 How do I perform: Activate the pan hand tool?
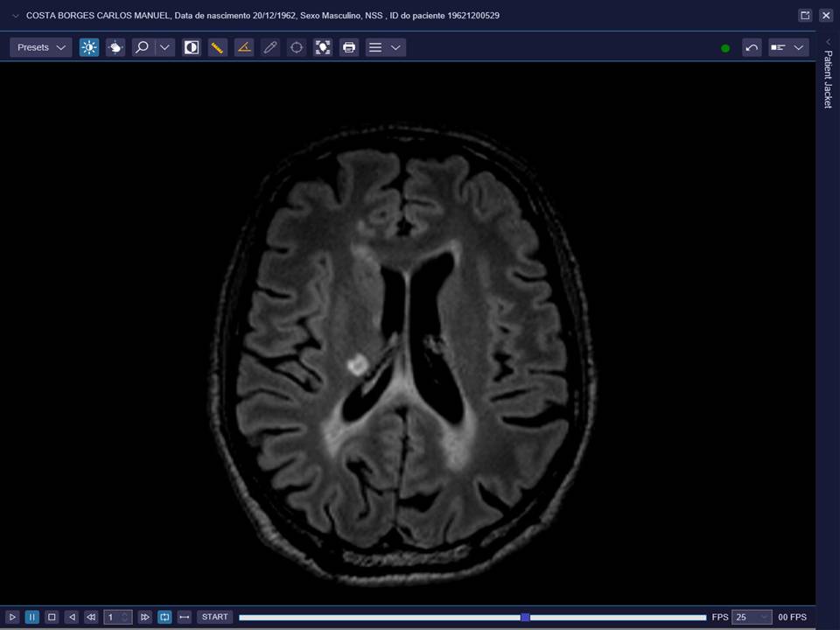point(115,47)
